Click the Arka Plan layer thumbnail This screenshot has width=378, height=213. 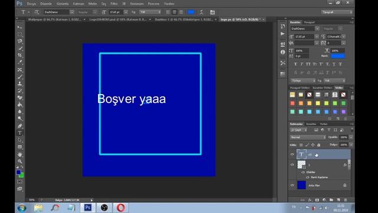click(302, 185)
